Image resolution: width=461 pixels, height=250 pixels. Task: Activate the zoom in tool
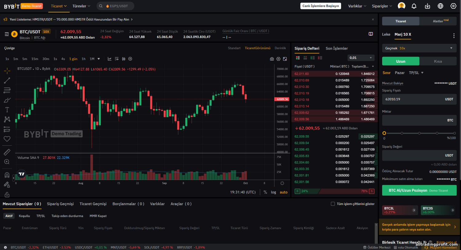[x=7, y=162]
